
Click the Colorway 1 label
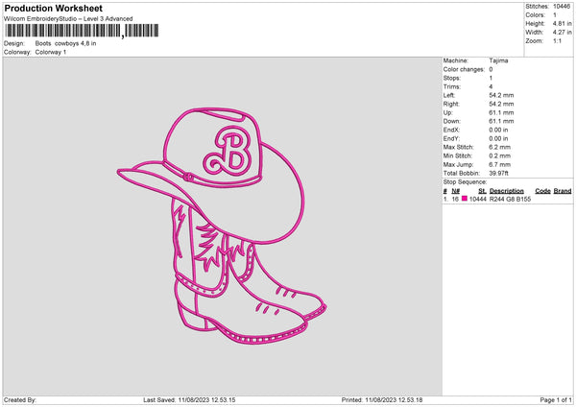point(50,52)
